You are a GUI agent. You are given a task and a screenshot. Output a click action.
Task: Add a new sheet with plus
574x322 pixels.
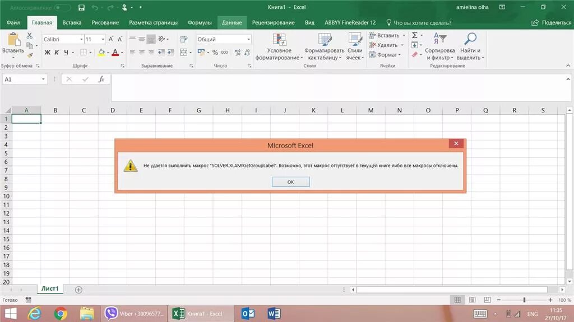(78, 290)
